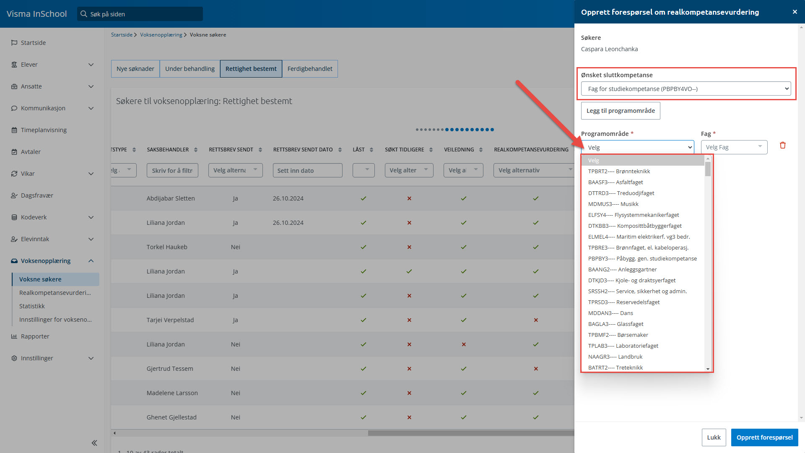Click the Lukk button
805x453 pixels.
pos(714,437)
